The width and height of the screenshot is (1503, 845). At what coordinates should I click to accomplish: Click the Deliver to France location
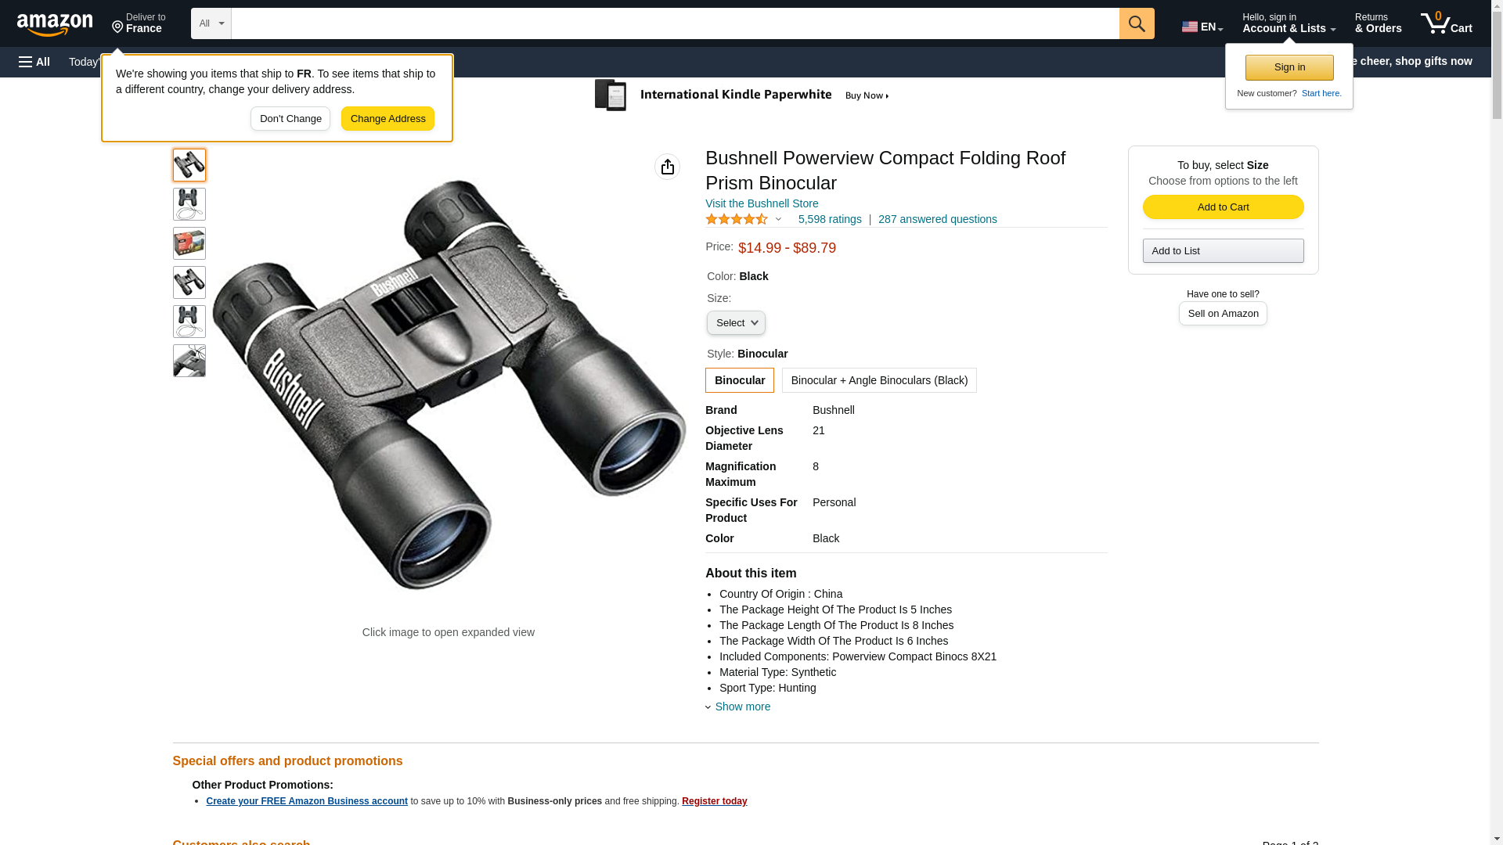tap(139, 23)
